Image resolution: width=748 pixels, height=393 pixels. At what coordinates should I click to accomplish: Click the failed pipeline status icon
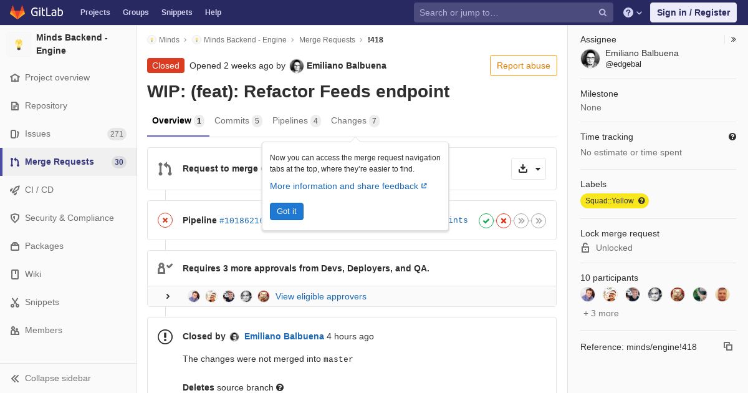165,220
